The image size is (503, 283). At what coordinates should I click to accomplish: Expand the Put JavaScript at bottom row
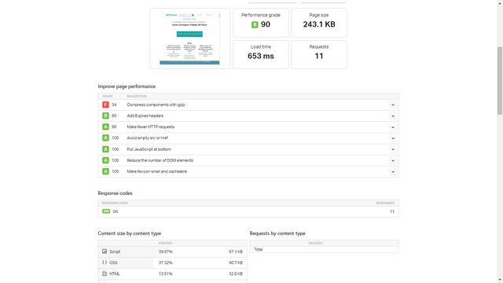(393, 149)
